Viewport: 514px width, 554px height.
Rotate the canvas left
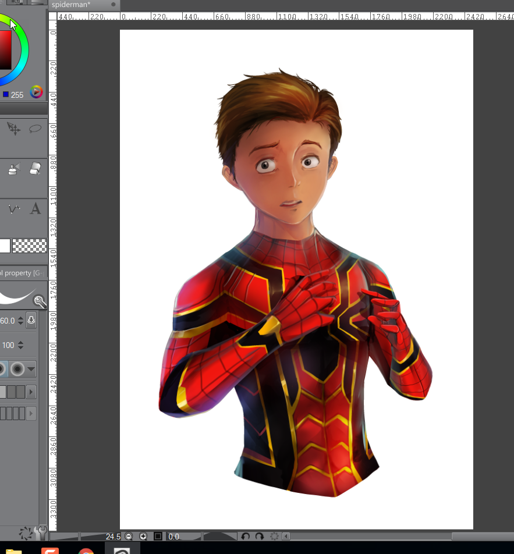245,537
